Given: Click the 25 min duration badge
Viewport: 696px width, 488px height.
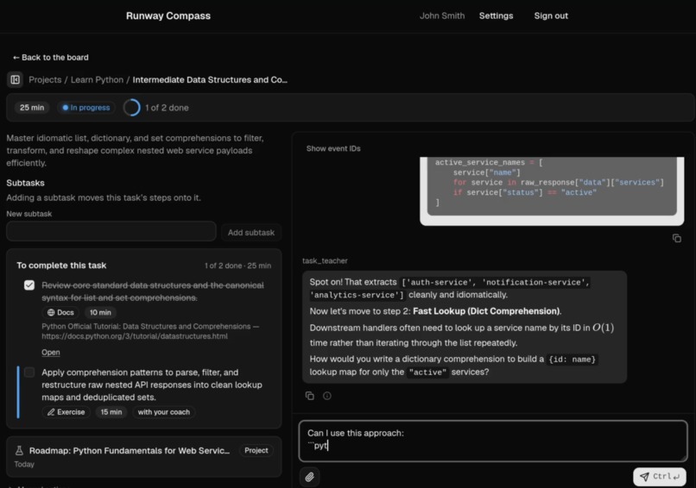Looking at the screenshot, I should pos(32,108).
